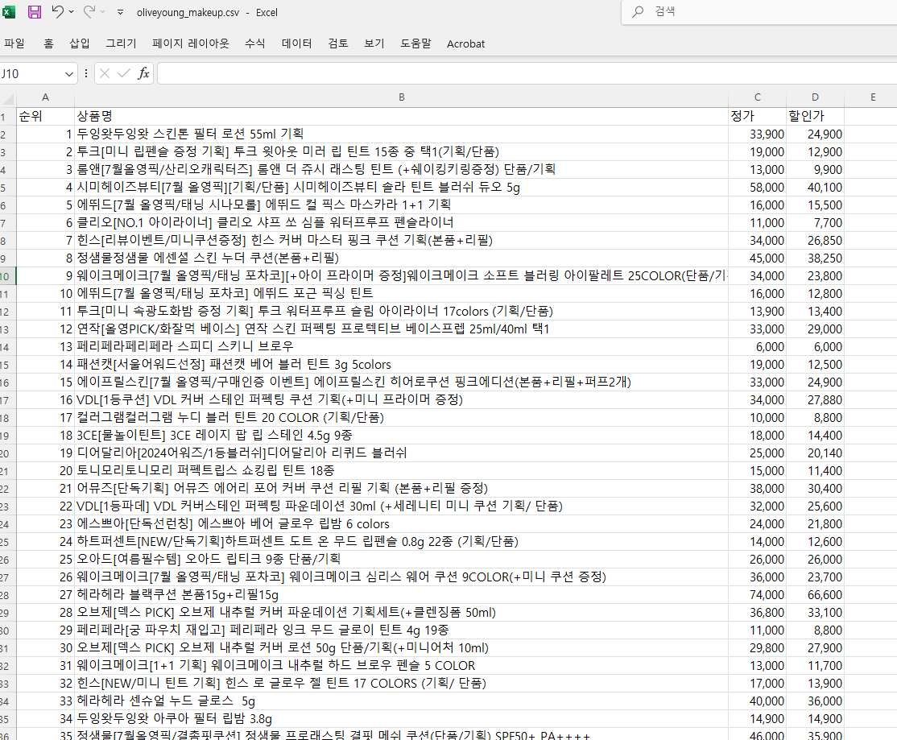897x740 pixels.
Task: Open the 검토 ribbon tab
Action: click(338, 43)
